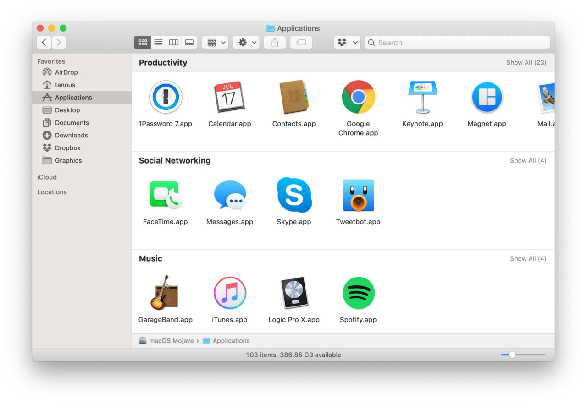Show all 4 Music apps
The image size is (587, 404).
[528, 258]
